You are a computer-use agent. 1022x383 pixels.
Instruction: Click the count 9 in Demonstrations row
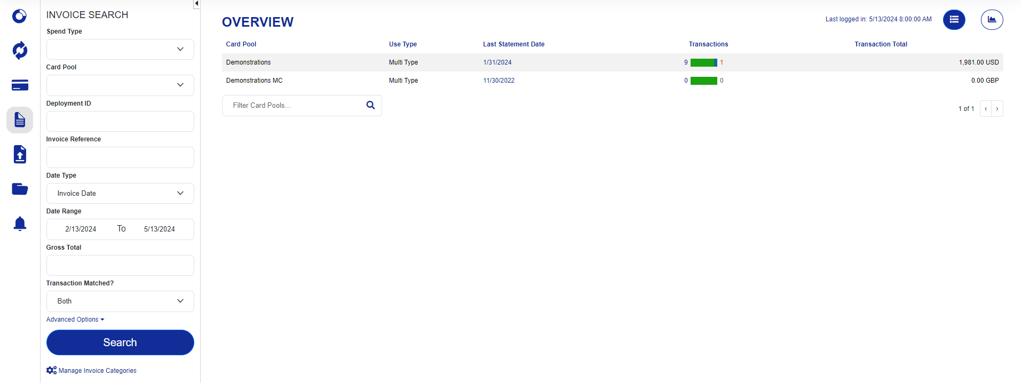(x=686, y=62)
